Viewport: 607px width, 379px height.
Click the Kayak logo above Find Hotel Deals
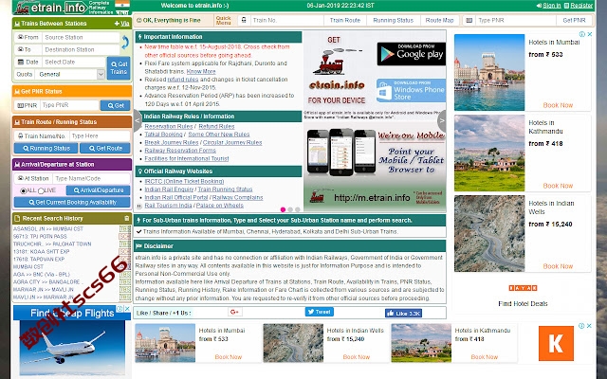pos(523,288)
